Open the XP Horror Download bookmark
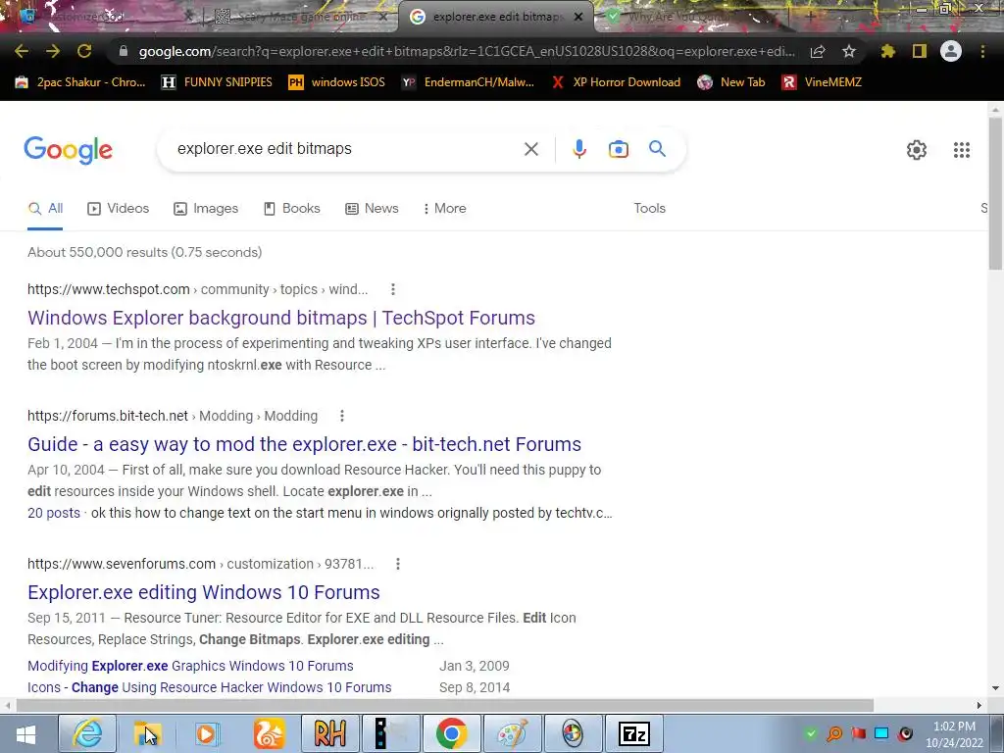 (616, 82)
